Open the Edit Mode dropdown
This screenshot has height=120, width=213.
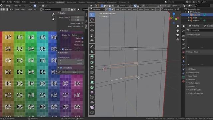click(97, 9)
